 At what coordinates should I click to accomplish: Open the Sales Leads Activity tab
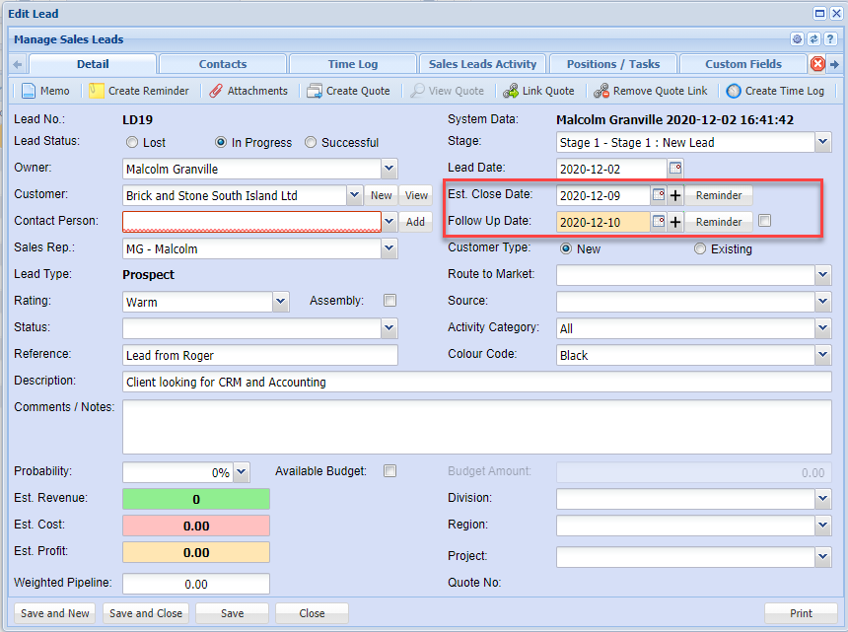point(482,64)
